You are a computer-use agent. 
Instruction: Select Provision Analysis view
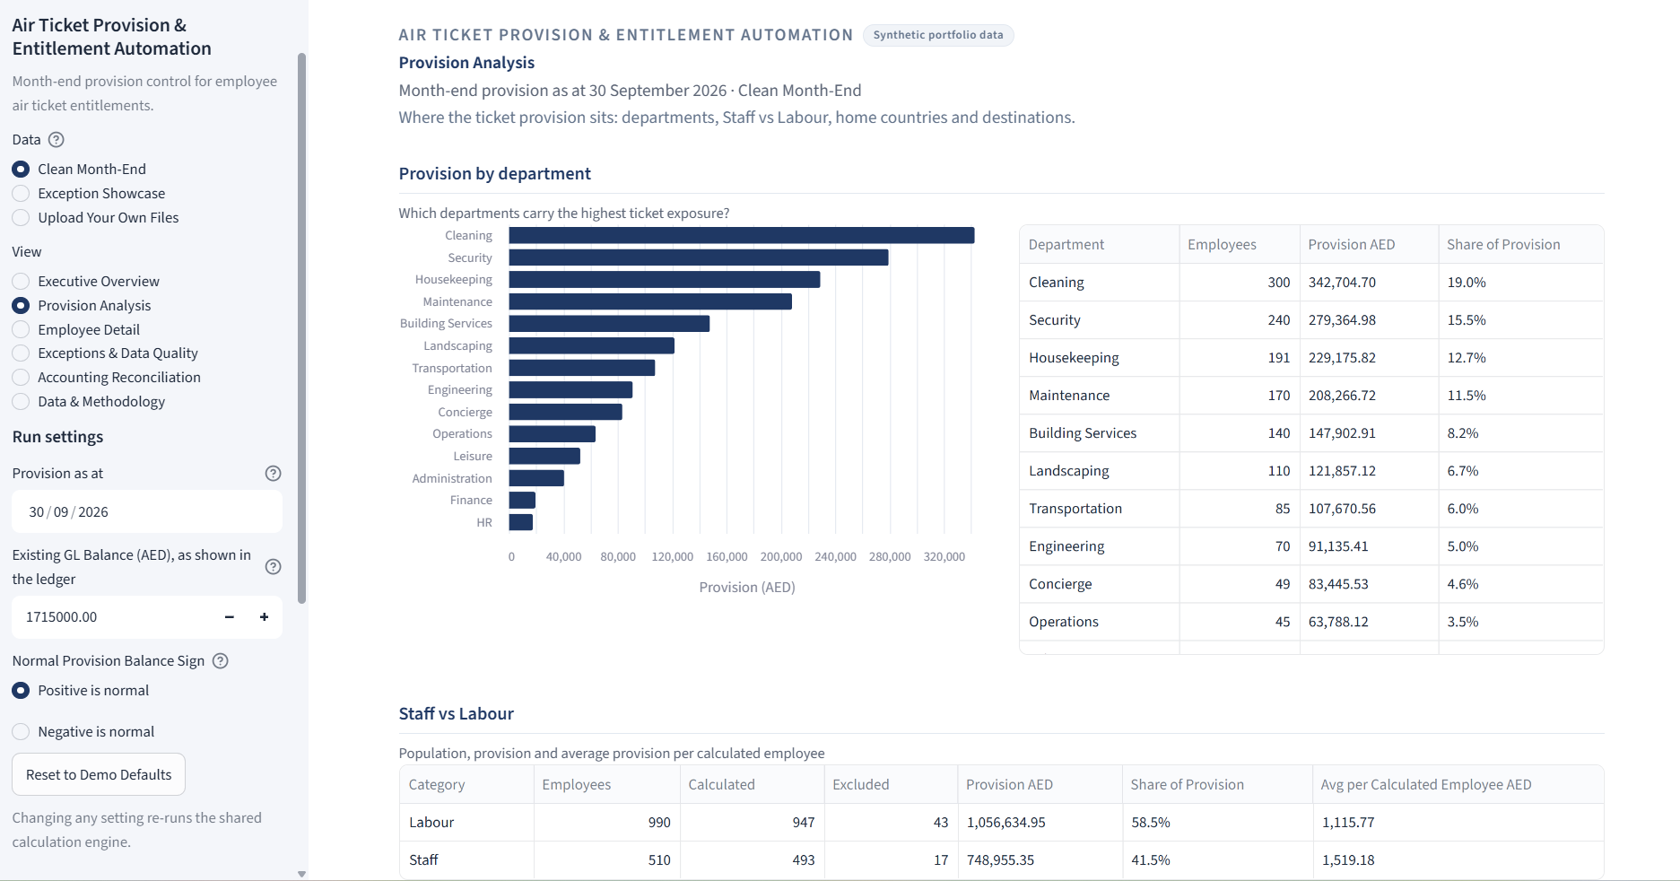point(82,306)
